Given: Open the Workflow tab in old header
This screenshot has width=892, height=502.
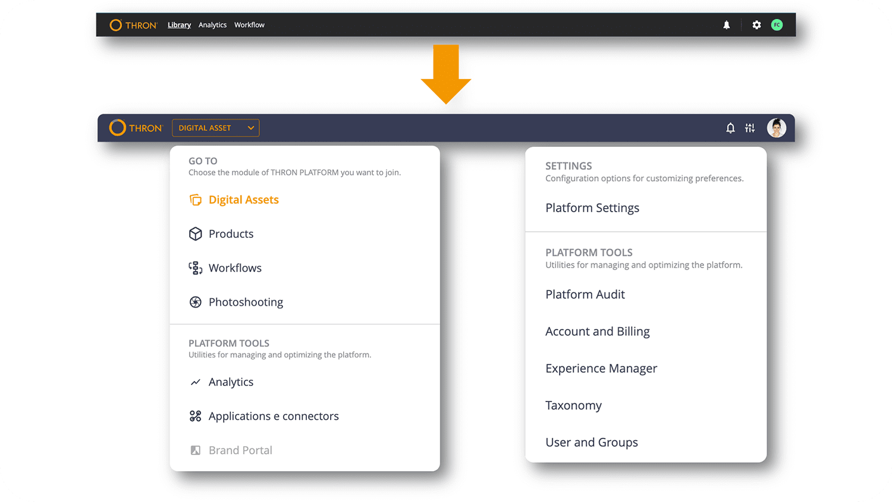Looking at the screenshot, I should tap(249, 25).
